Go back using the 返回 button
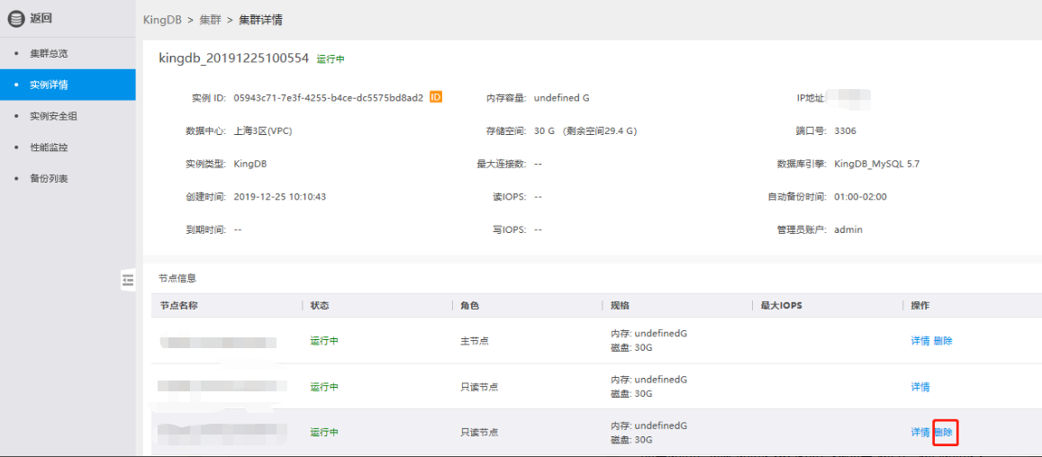The height and width of the screenshot is (457, 1042). pyautogui.click(x=41, y=18)
